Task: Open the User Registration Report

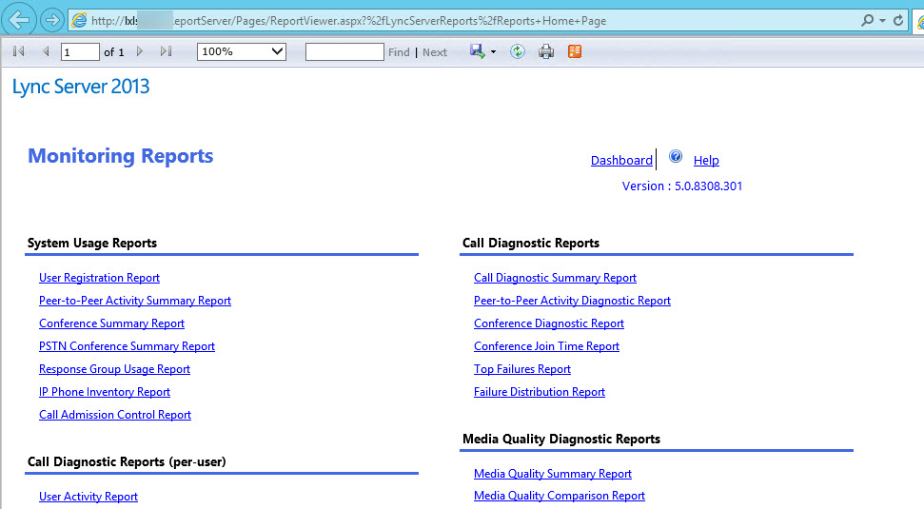Action: pyautogui.click(x=99, y=278)
